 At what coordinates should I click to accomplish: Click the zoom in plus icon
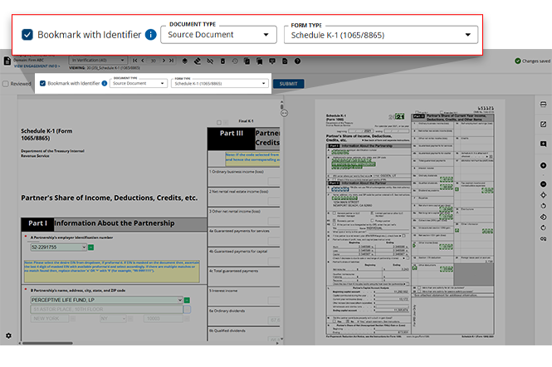(543, 165)
